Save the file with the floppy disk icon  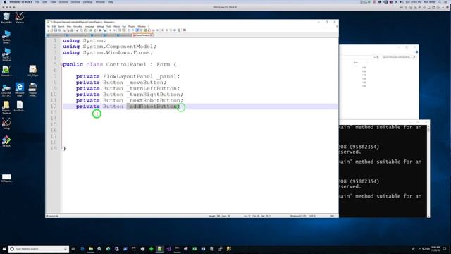[x=56, y=30]
